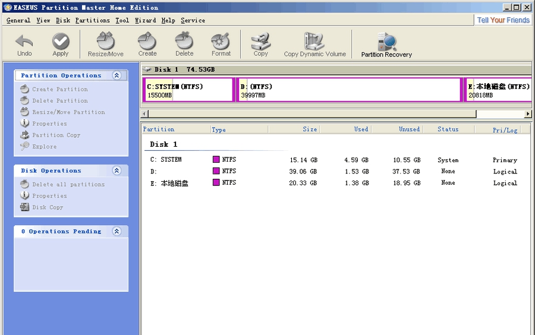Viewport: 535px width, 335px height.
Task: Open the Partitions menu
Action: 93,20
